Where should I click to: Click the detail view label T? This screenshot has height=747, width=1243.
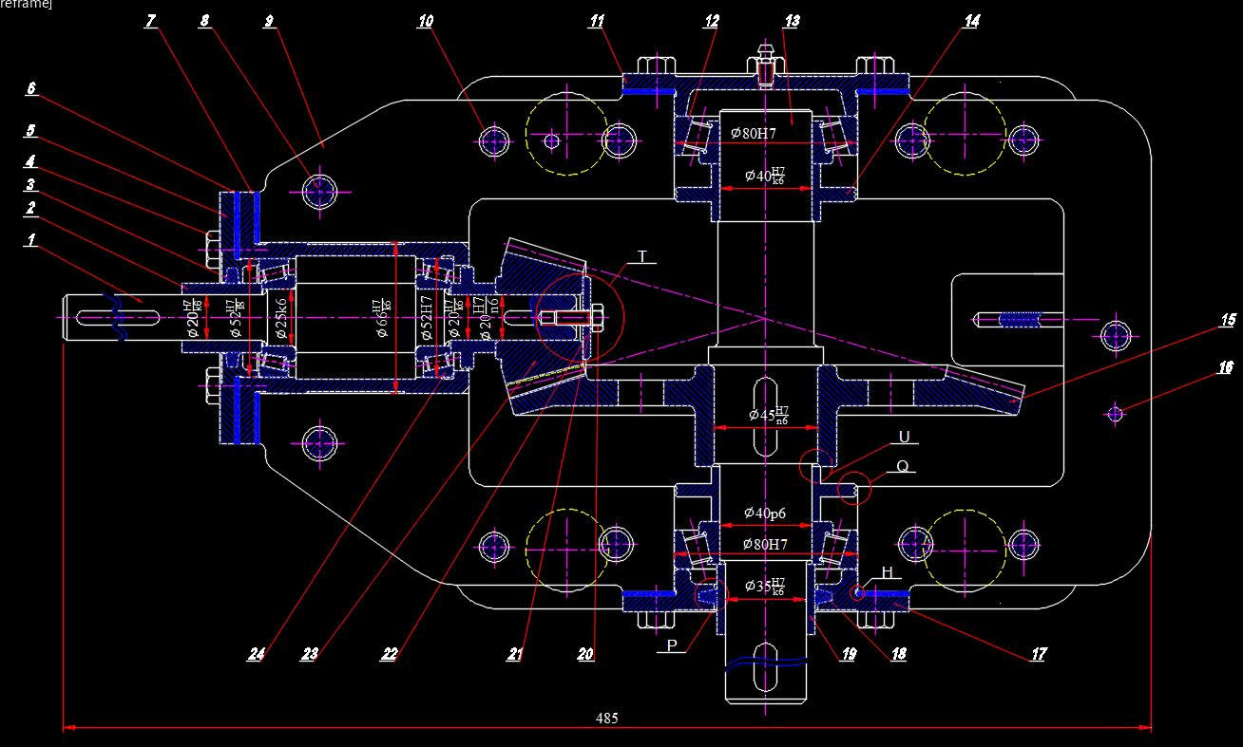click(643, 255)
